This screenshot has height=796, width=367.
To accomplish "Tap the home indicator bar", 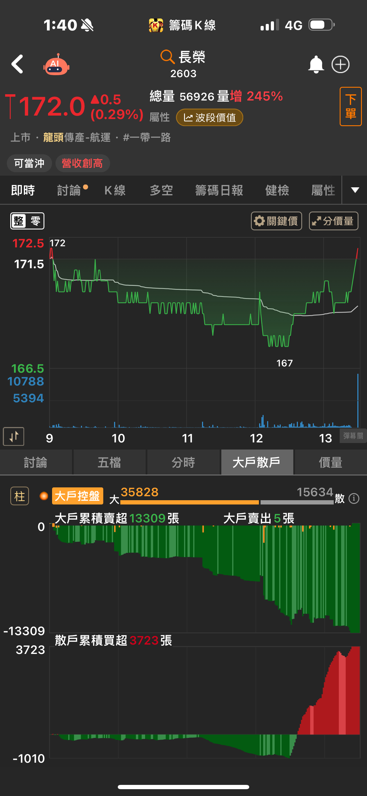I will pos(183,787).
